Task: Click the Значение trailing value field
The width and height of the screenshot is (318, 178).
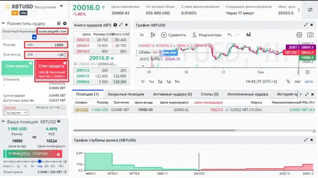Action: click(x=46, y=54)
